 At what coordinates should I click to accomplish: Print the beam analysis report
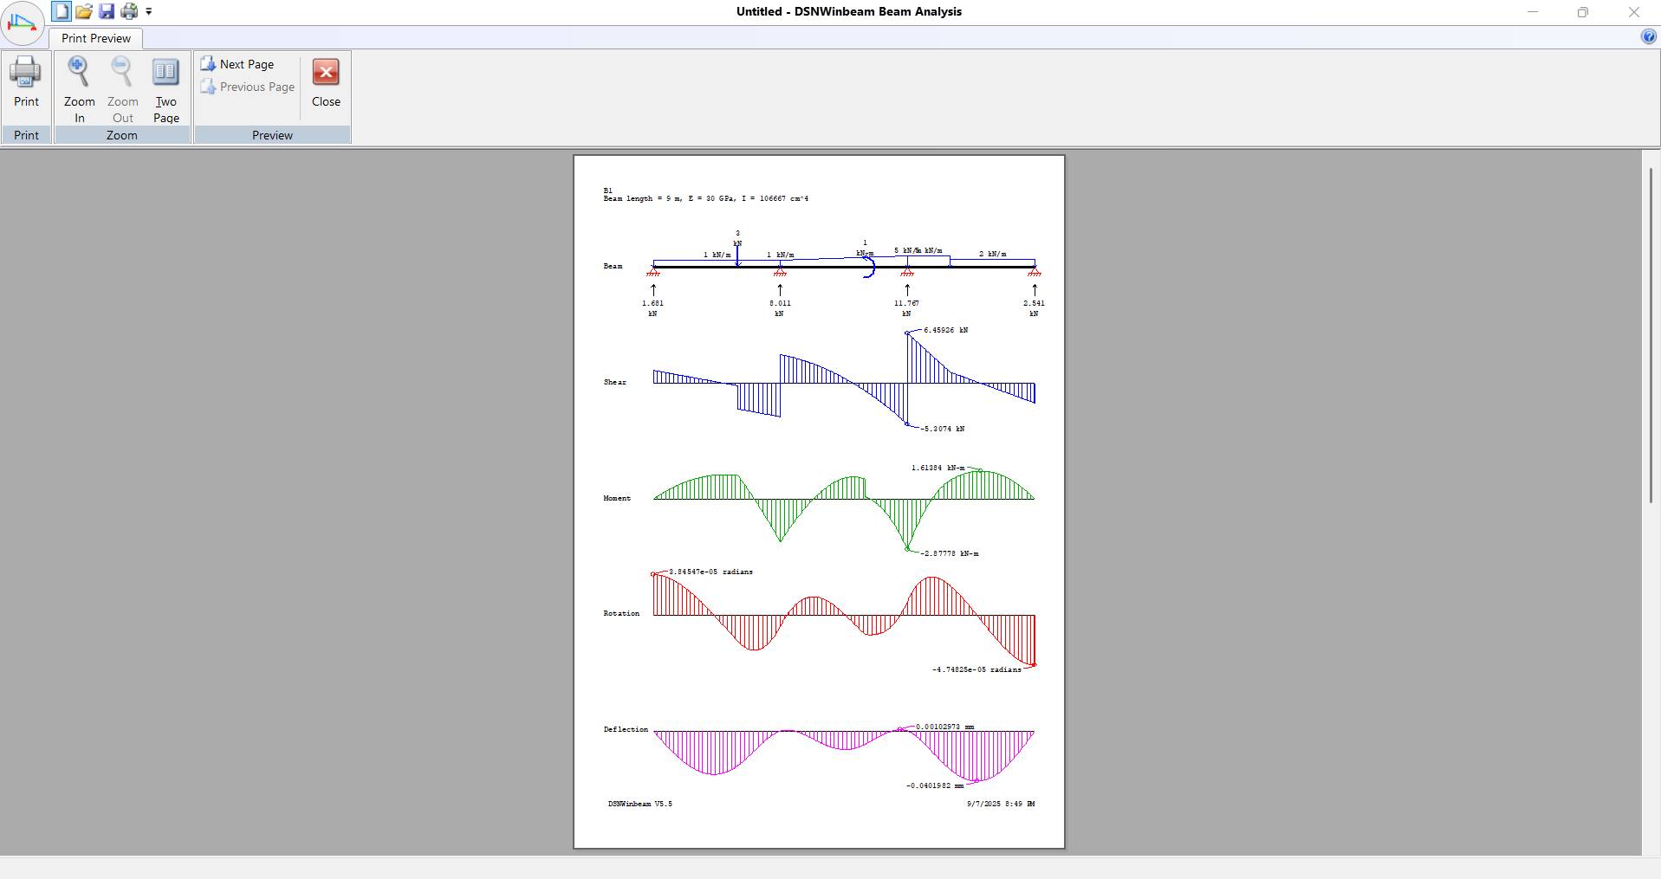[26, 82]
